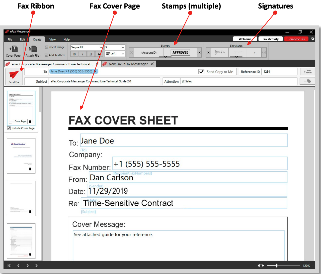Click the Dan Carlson From field

click(x=188, y=177)
